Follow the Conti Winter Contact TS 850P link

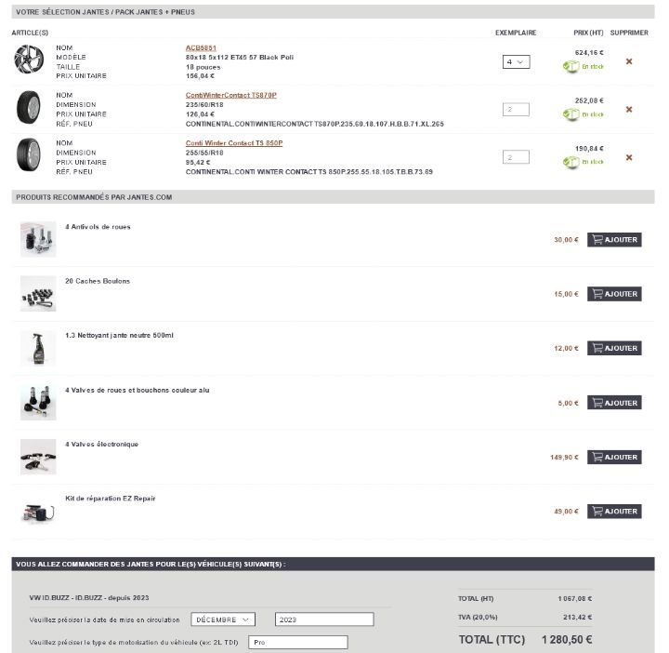click(234, 143)
